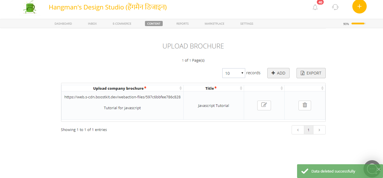Expand the sort arrows on the fourth column
383x178 pixels.
point(323,88)
